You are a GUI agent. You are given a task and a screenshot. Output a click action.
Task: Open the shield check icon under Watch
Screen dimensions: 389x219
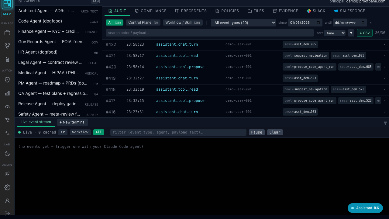pos(7,80)
